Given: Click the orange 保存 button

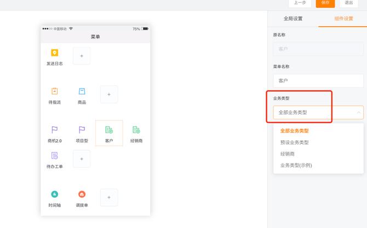Looking at the screenshot, I should tap(325, 3).
